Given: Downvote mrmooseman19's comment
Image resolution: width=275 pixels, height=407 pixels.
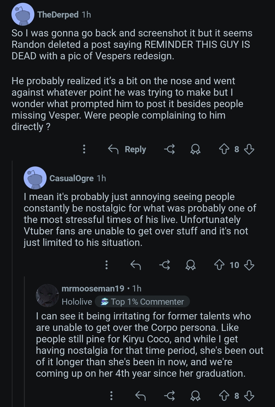Looking at the screenshot, I should coord(249,396).
